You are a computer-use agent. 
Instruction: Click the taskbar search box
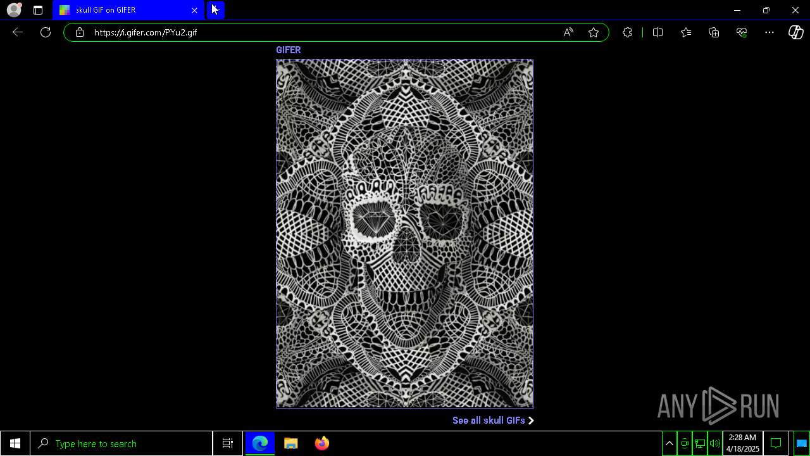[x=121, y=443]
